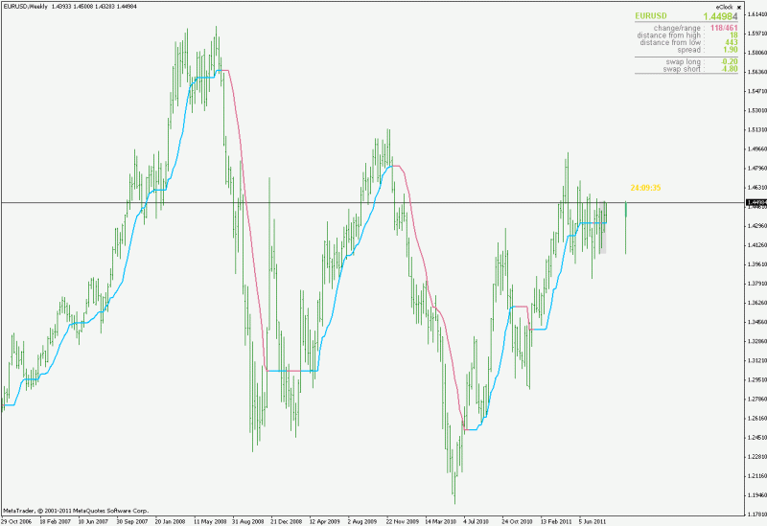Select the green EURUSD symbol label
This screenshot has width=767, height=526.
651,16
